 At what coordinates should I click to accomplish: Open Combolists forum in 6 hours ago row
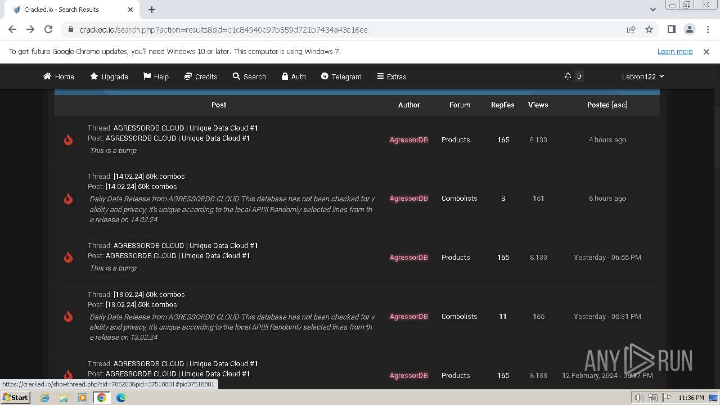click(459, 198)
